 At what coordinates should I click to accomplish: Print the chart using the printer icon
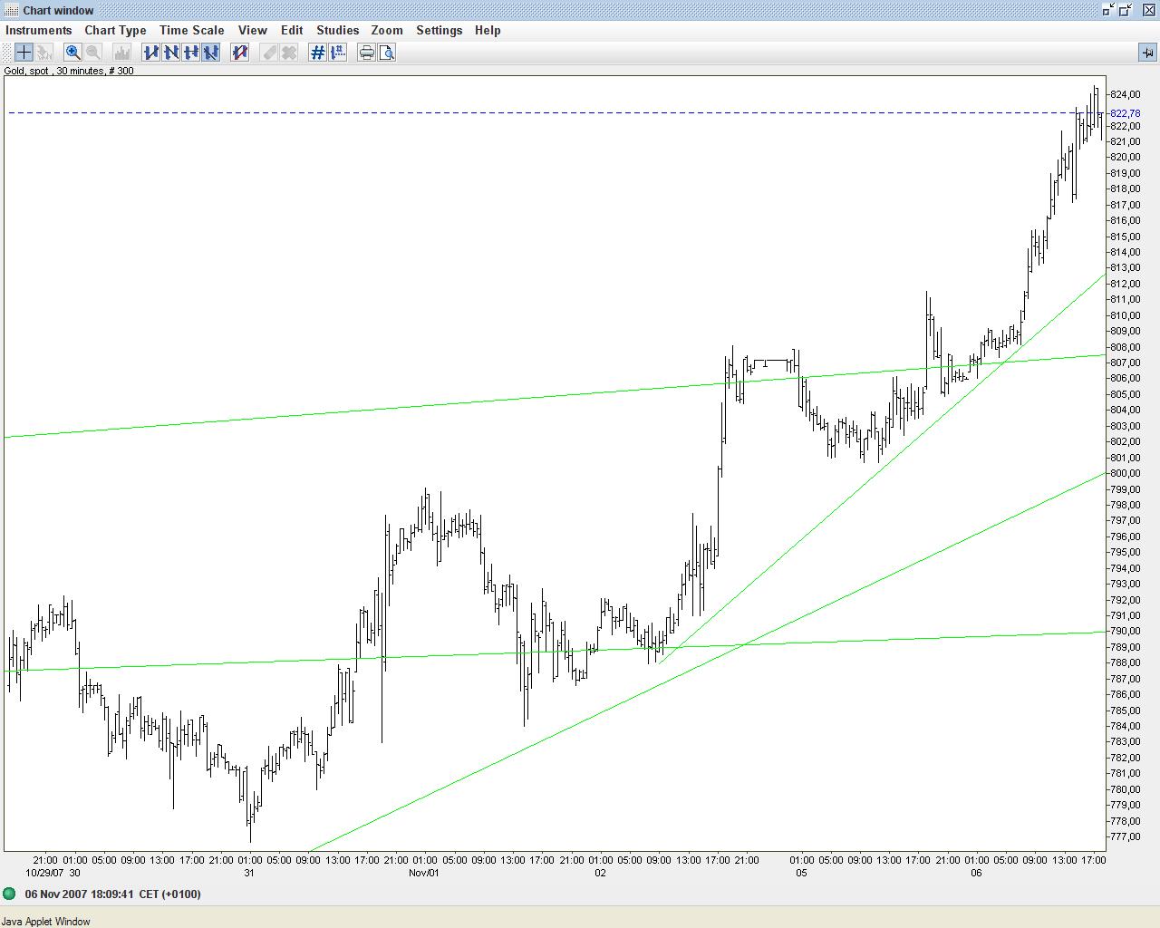366,53
